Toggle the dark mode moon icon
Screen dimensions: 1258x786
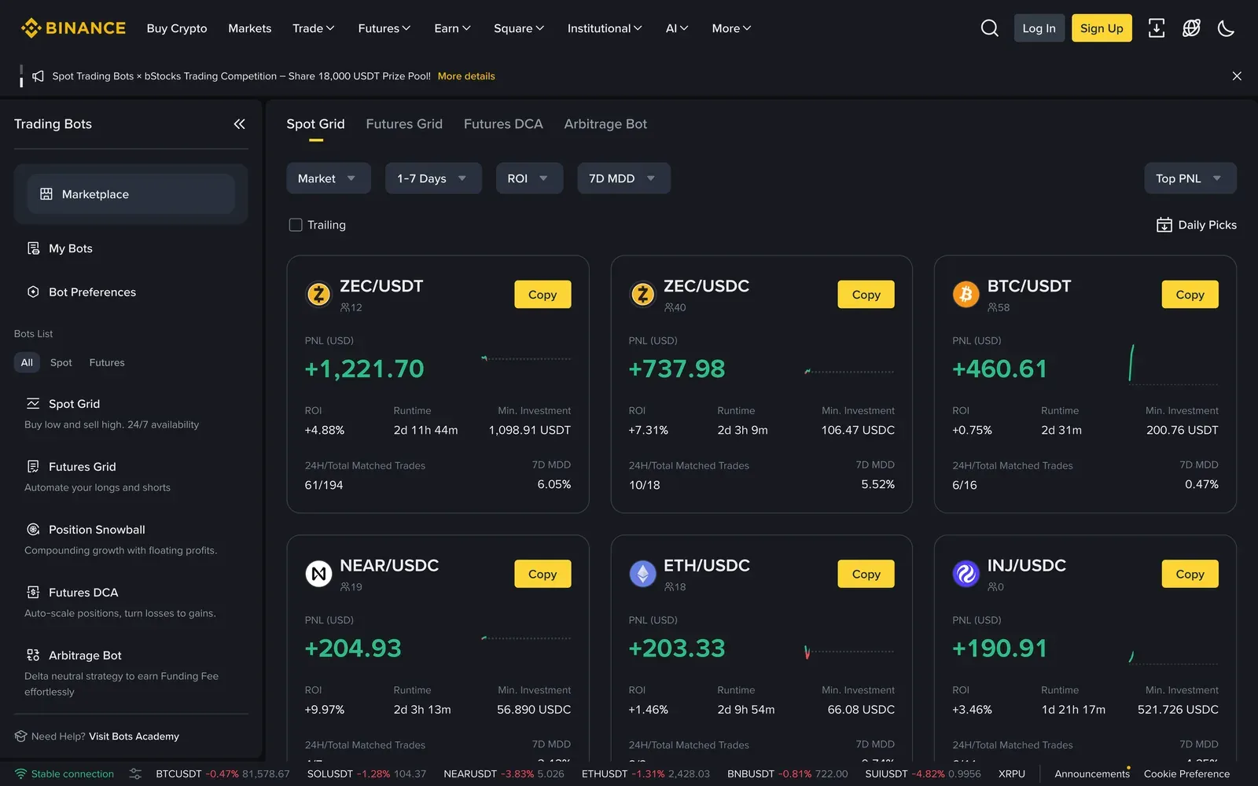1226,28
